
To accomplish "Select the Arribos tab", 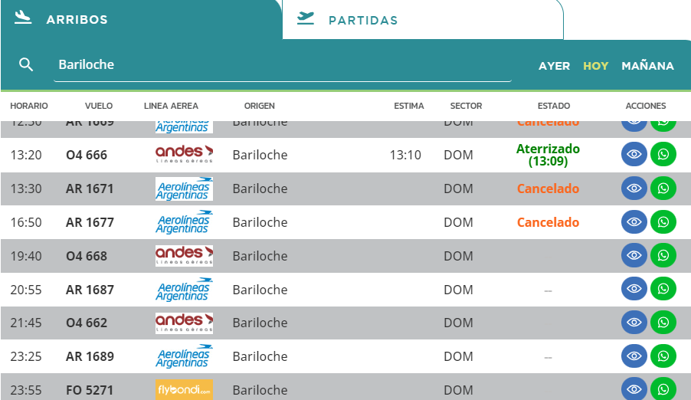I will (77, 20).
